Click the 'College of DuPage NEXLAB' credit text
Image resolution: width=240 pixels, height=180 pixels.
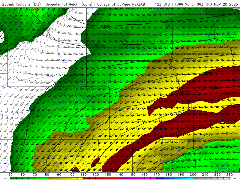tap(121, 4)
